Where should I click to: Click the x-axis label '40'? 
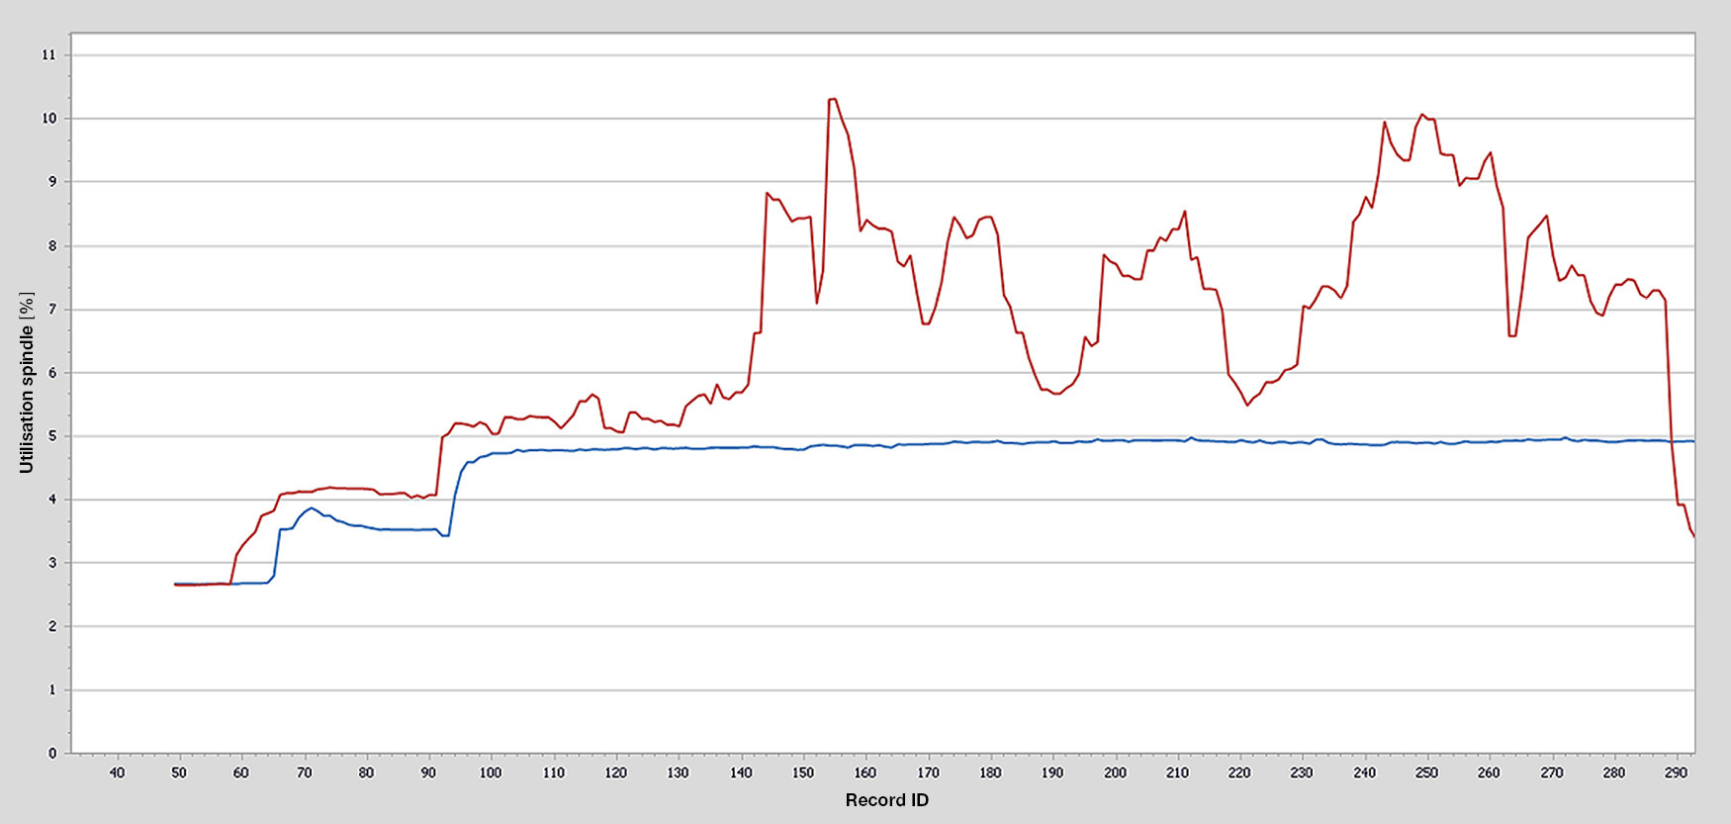[x=117, y=773]
